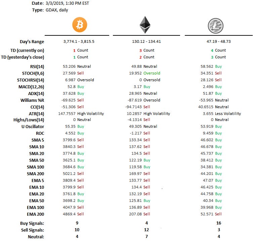Screen dimensions: 253x241
Task: Click the silver Litecoin logo icon
Action: pos(215,25)
